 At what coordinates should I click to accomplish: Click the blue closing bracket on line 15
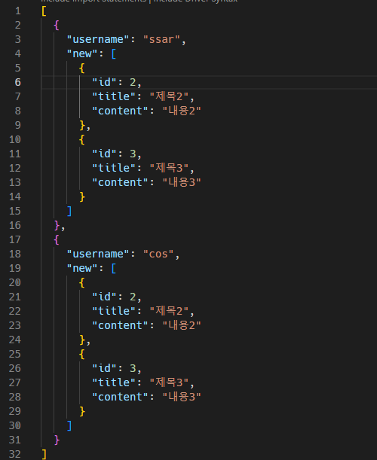pos(69,212)
